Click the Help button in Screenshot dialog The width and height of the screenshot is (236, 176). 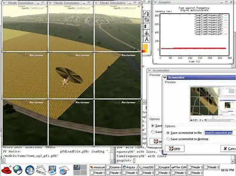tap(175, 148)
